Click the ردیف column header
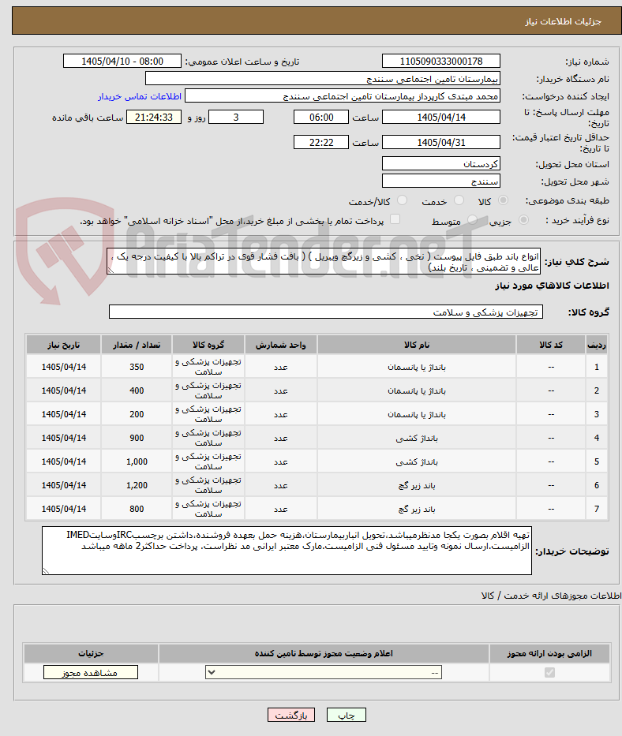The image size is (622, 736). (597, 345)
